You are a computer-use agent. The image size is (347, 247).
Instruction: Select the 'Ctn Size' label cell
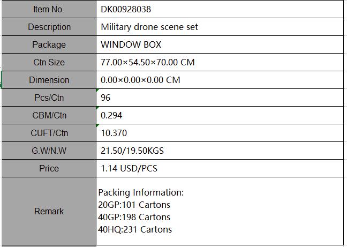click(x=49, y=62)
